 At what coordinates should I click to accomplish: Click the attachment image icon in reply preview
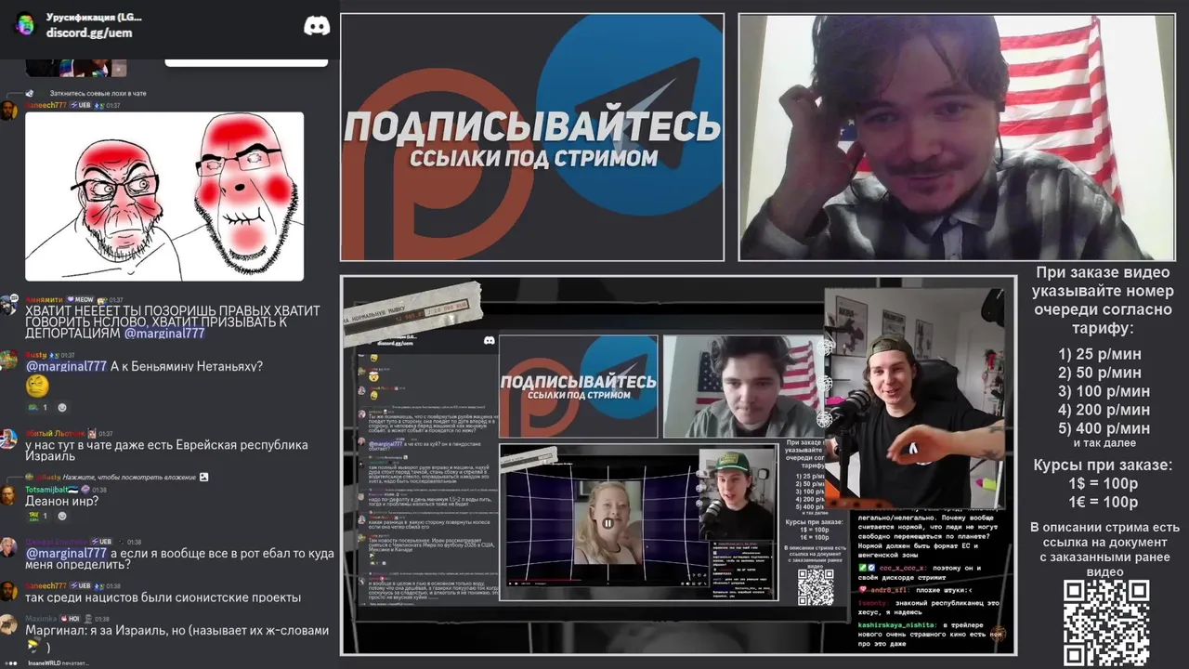click(203, 477)
